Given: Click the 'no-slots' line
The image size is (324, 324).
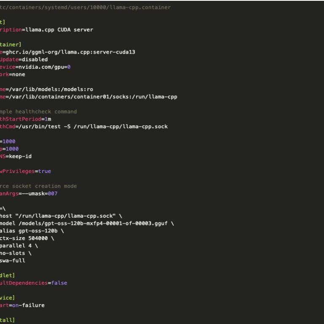Looking at the screenshot, I should (16, 253).
